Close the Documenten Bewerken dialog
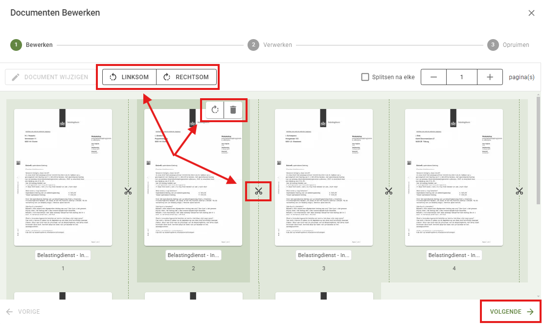 (x=531, y=13)
